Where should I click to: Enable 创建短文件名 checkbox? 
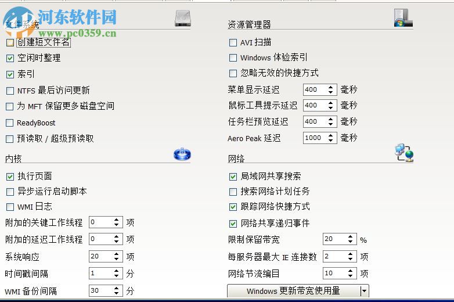[x=10, y=43]
